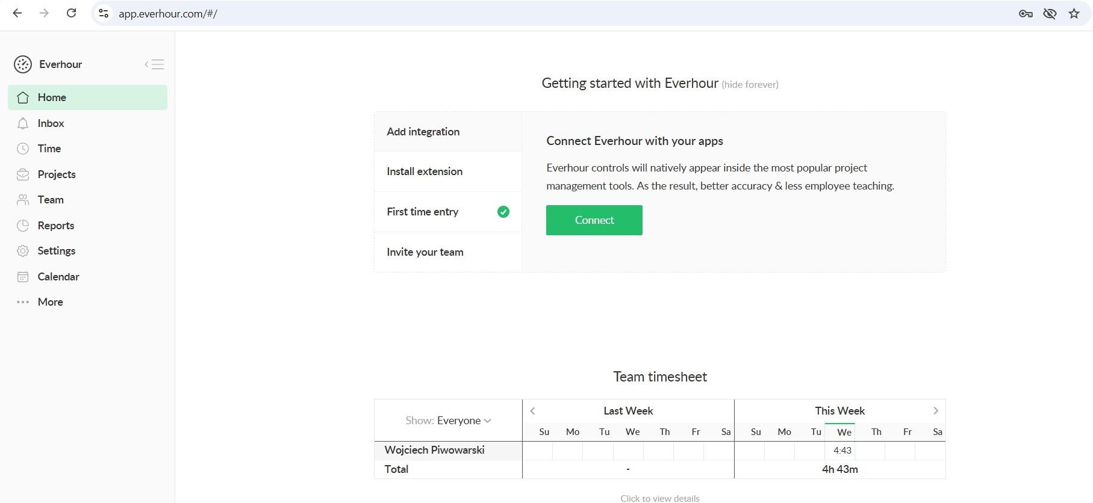Click the This Week header
Image resolution: width=1093 pixels, height=503 pixels.
click(840, 411)
